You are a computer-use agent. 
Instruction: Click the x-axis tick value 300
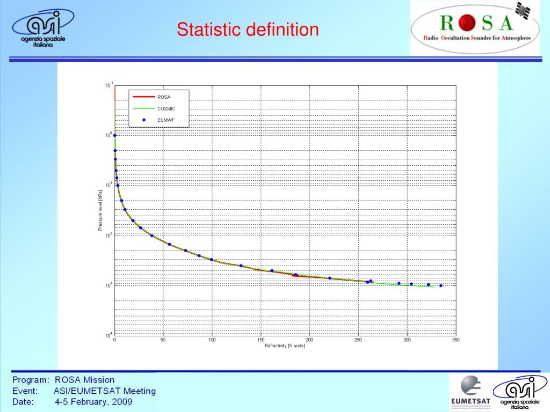tap(407, 340)
